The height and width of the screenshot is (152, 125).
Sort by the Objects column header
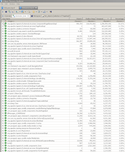click(76, 19)
